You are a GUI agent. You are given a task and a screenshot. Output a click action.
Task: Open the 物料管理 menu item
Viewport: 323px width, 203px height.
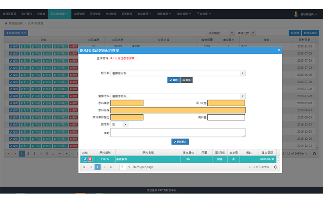(111, 14)
